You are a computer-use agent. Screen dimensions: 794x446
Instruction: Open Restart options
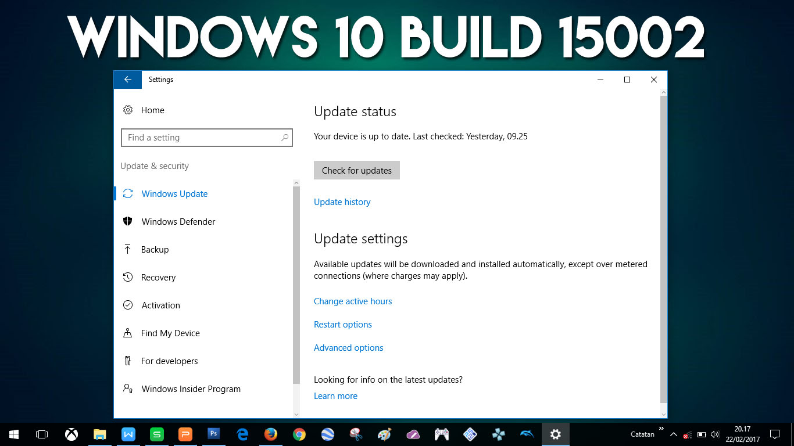343,325
